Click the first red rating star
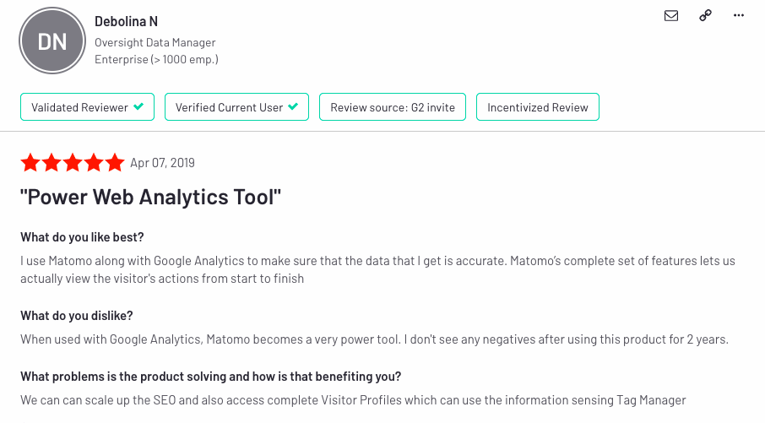Screen dimensions: 765x423 pos(30,162)
